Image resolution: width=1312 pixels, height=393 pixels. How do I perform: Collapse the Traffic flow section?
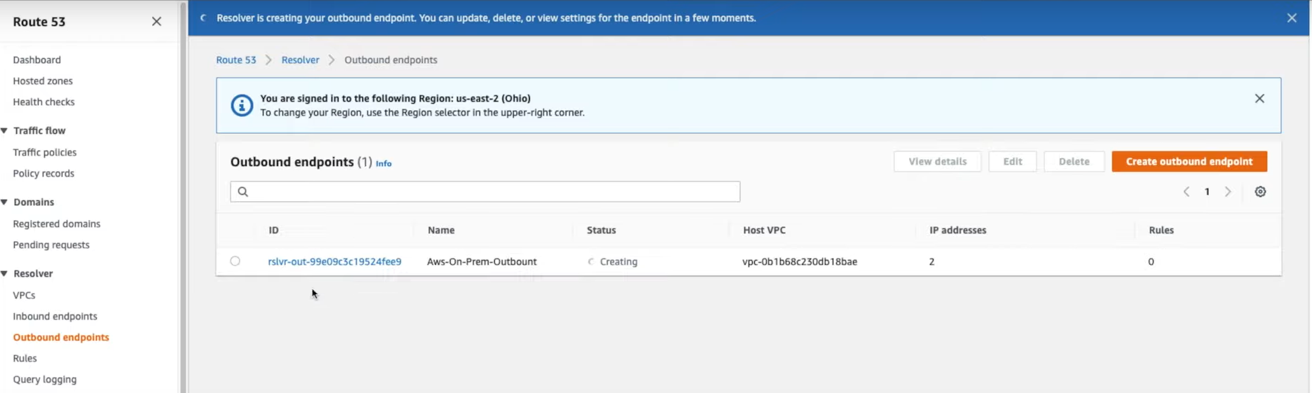(x=5, y=131)
